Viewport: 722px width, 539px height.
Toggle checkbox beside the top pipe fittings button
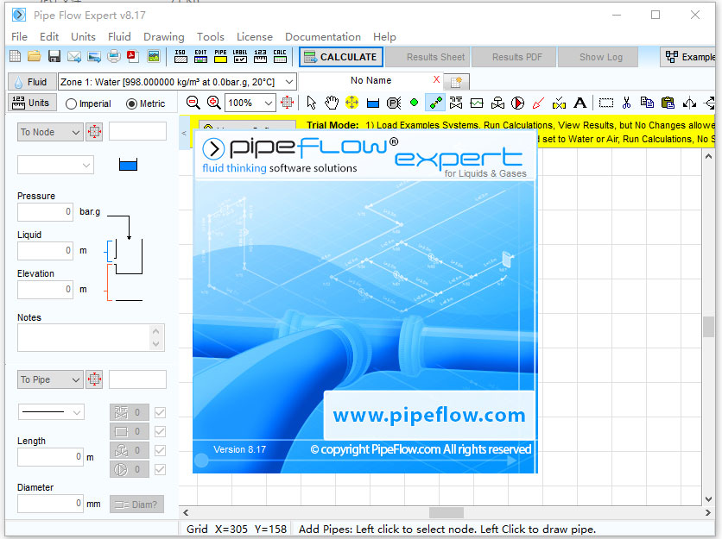tap(161, 412)
